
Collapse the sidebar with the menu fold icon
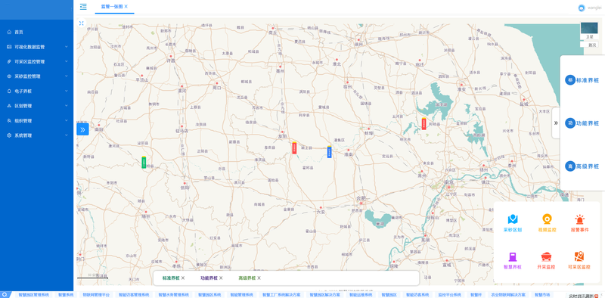[83, 7]
